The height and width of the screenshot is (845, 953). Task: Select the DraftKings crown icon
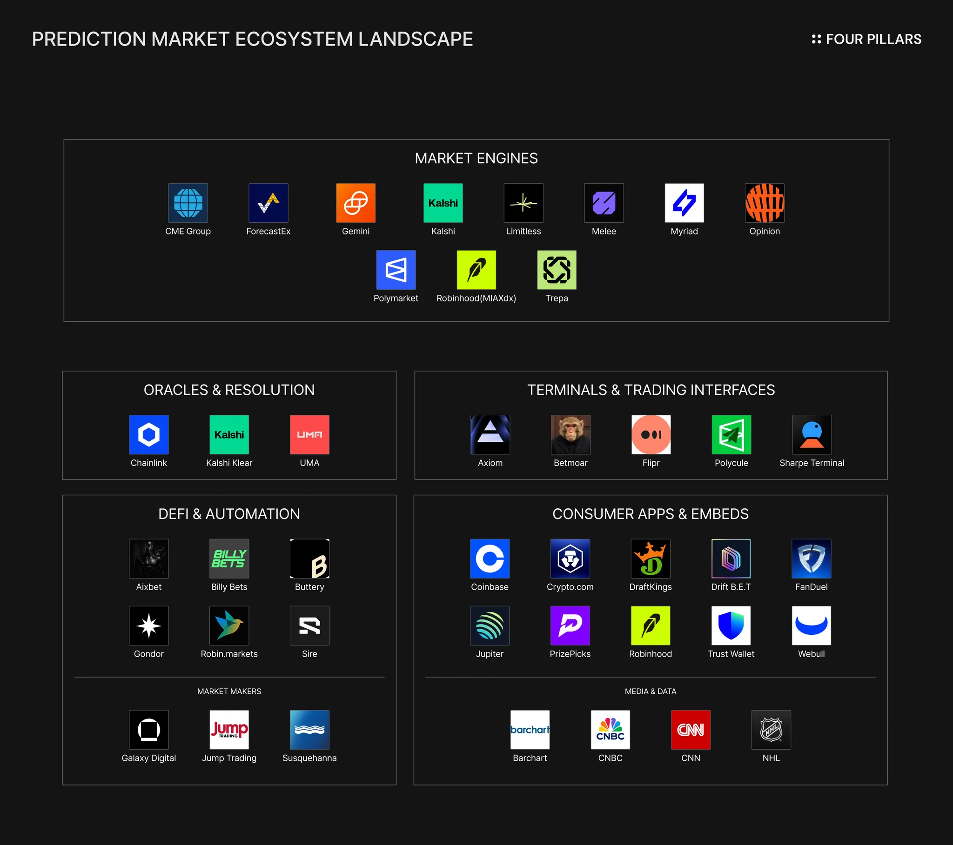tap(651, 559)
